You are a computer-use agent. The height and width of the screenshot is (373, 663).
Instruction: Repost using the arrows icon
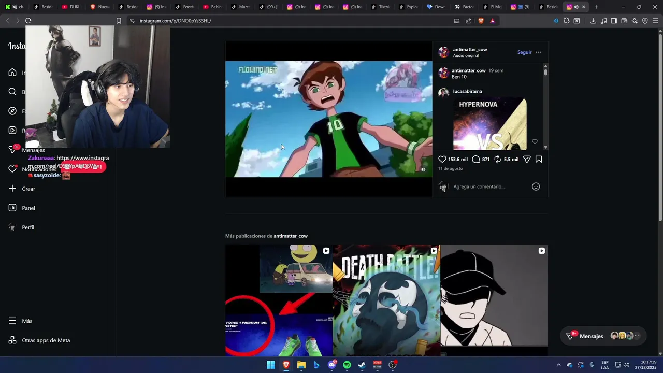pyautogui.click(x=498, y=160)
